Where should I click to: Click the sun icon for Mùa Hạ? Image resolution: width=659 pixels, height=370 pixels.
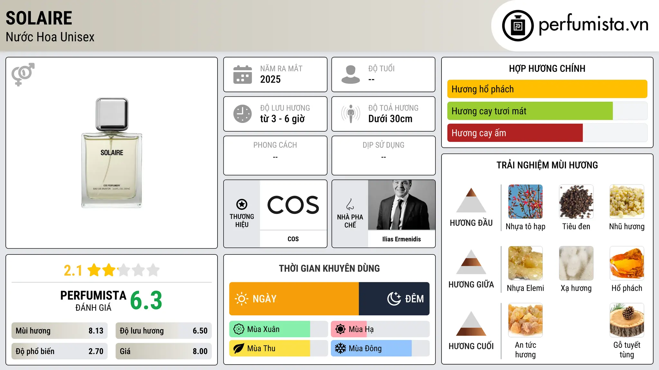[340, 329]
